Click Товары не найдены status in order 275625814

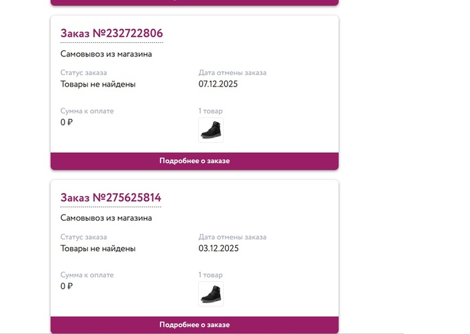(x=98, y=248)
